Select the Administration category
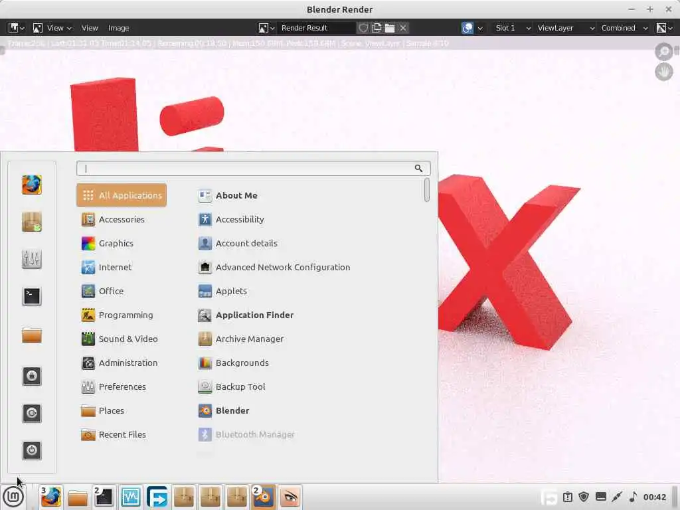This screenshot has width=680, height=510. (122, 363)
